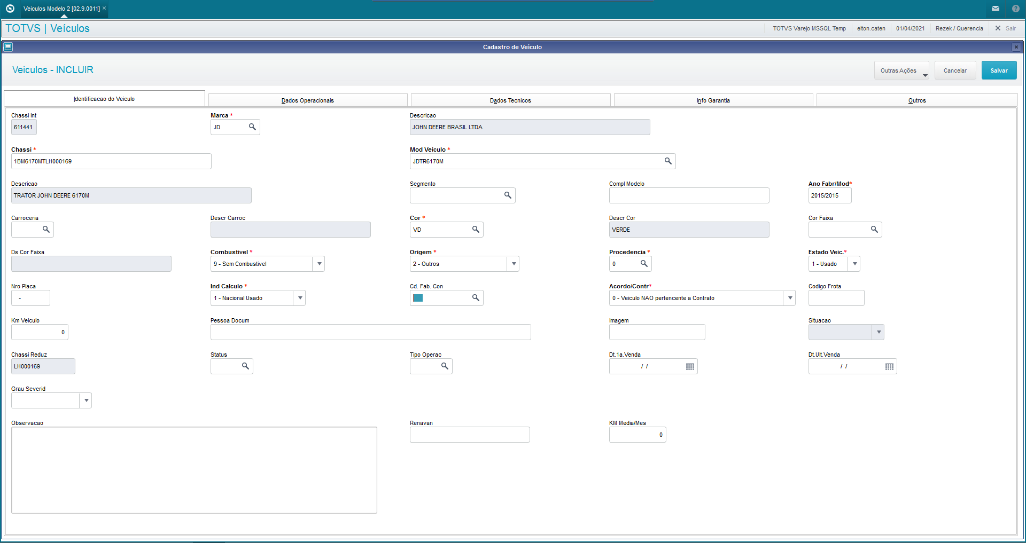The image size is (1026, 543).
Task: Click the TOTVS Varejo MSSQL Temp environment label
Action: pyautogui.click(x=809, y=28)
